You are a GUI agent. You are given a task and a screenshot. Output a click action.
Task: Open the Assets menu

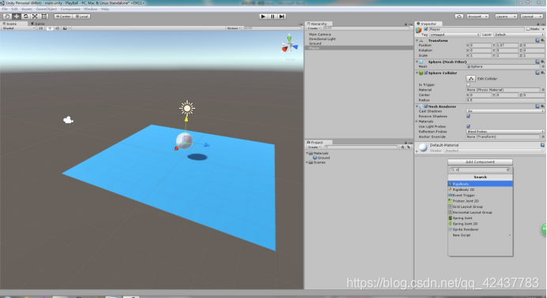pyautogui.click(x=27, y=9)
